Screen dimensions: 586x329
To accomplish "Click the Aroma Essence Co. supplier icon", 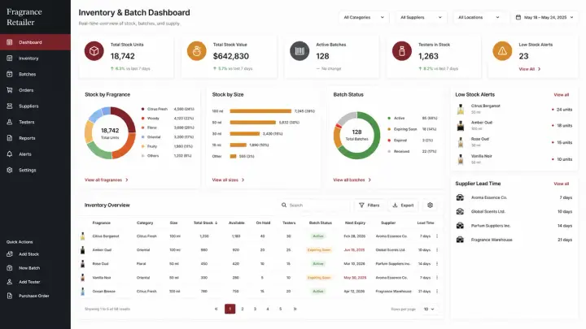I will [x=460, y=197].
